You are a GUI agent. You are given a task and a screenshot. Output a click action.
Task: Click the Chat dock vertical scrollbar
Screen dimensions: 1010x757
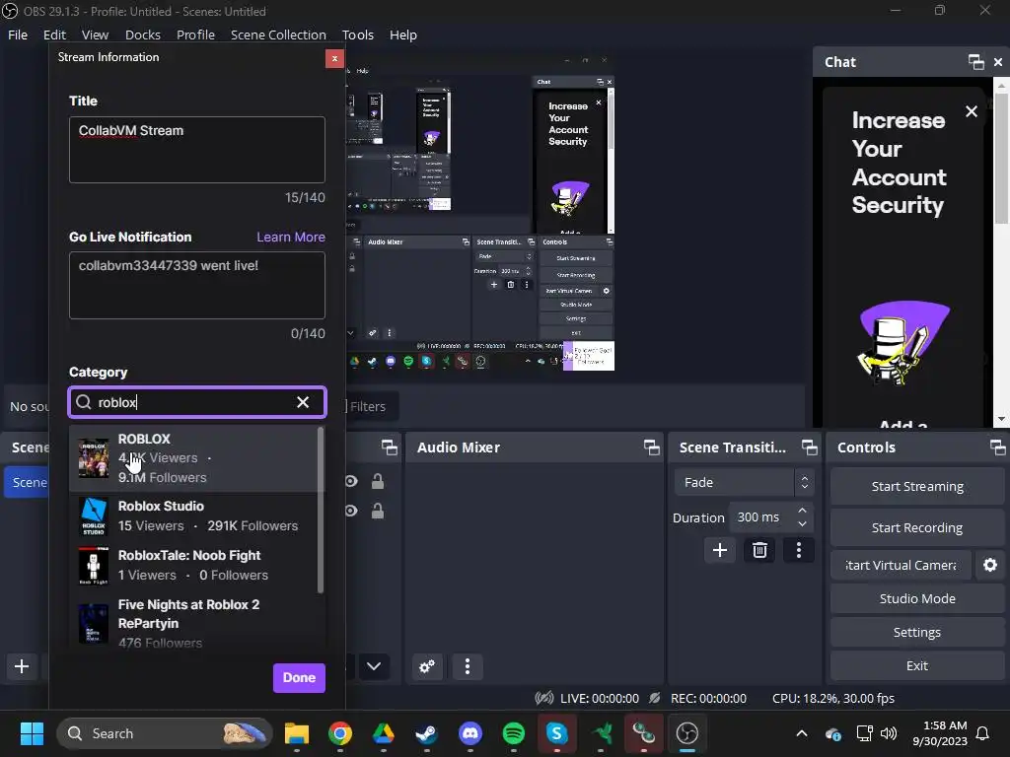1001,159
